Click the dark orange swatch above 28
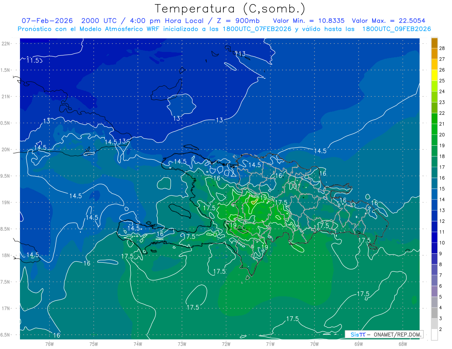Screen dimensions: 452x349 pyautogui.click(x=434, y=43)
